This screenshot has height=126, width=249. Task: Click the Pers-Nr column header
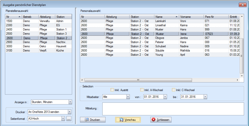pyautogui.click(x=216, y=17)
